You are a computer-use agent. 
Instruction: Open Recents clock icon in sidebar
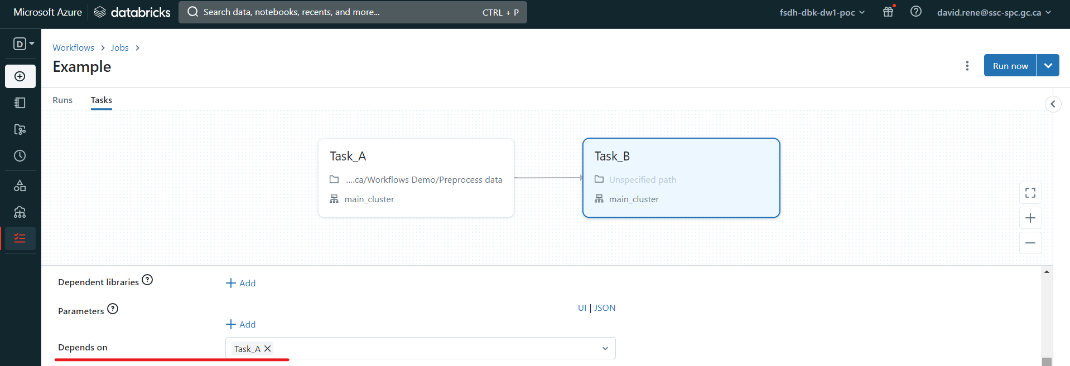pyautogui.click(x=20, y=156)
